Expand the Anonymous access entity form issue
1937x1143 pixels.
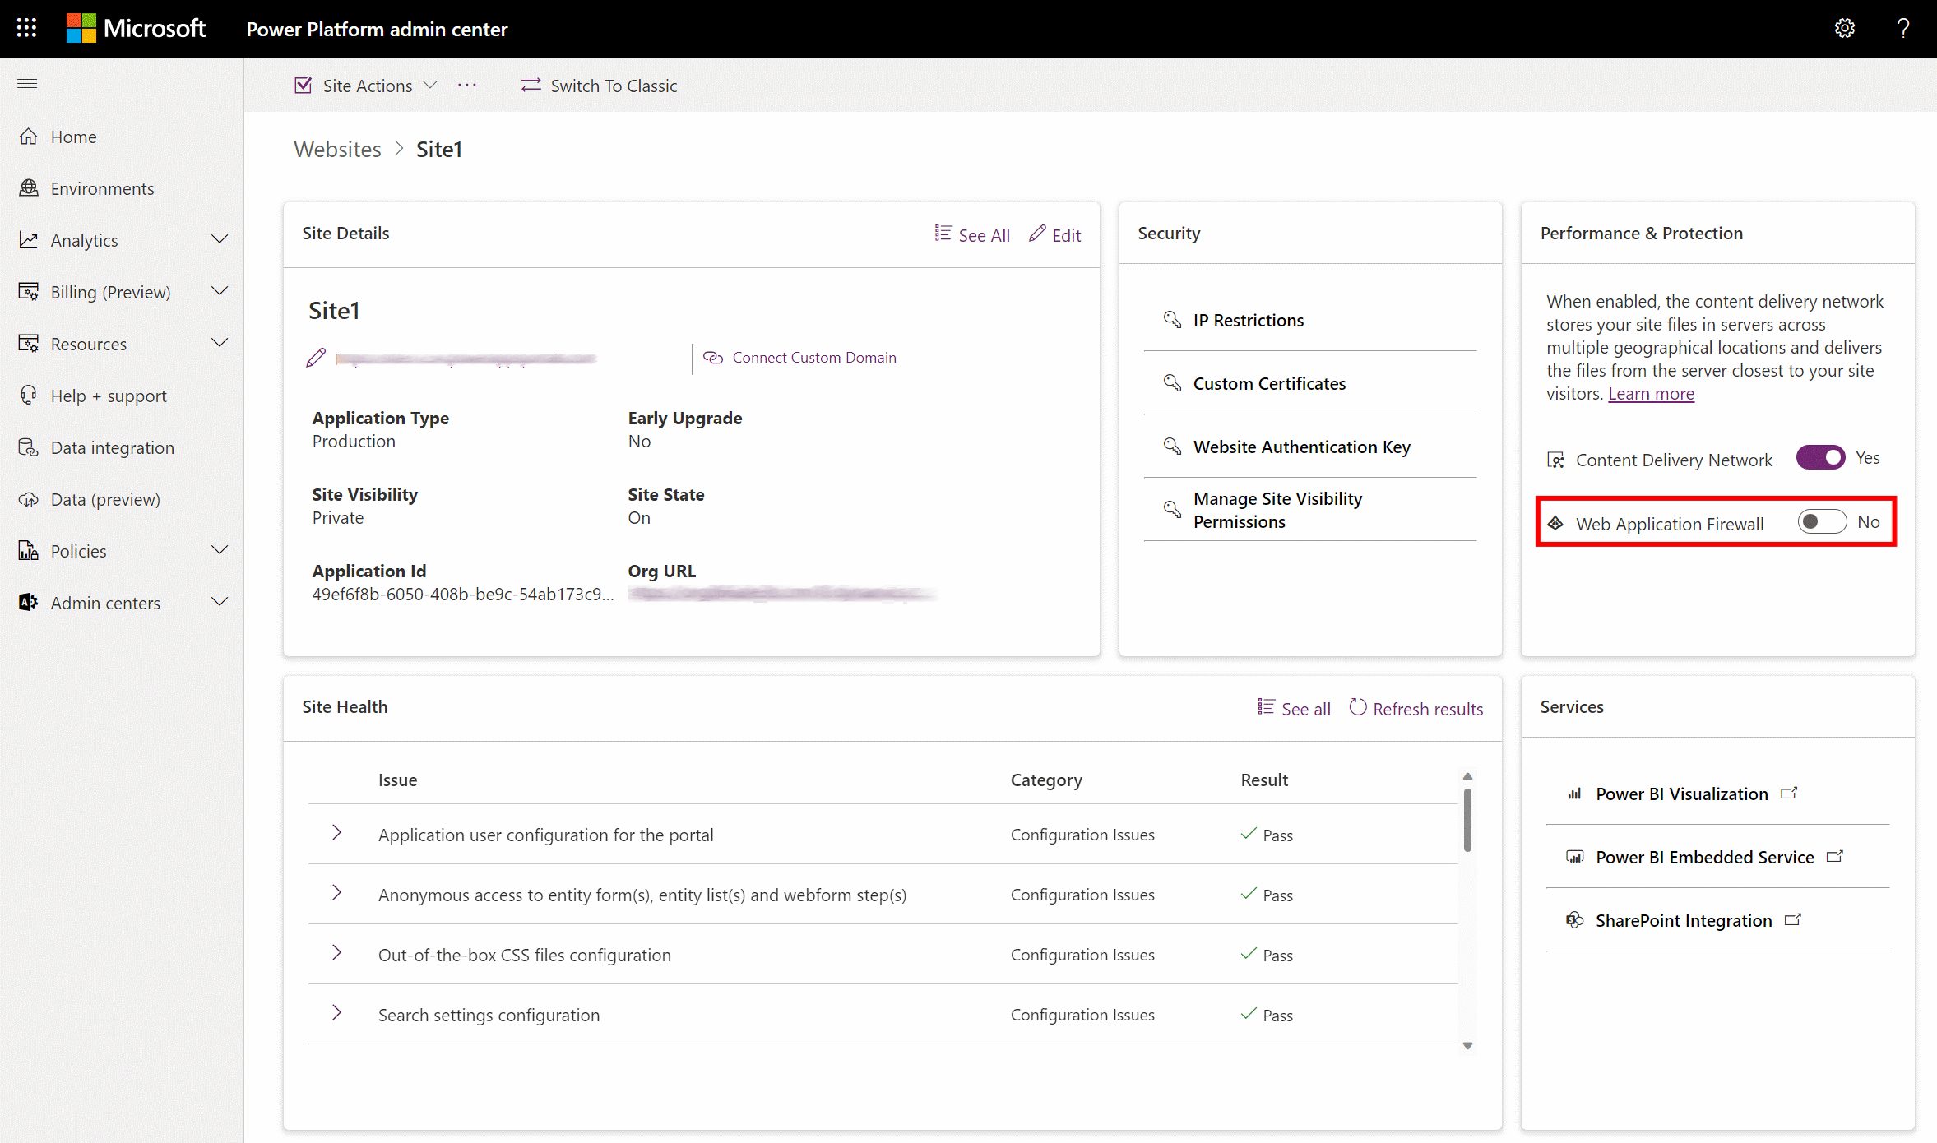(x=337, y=894)
